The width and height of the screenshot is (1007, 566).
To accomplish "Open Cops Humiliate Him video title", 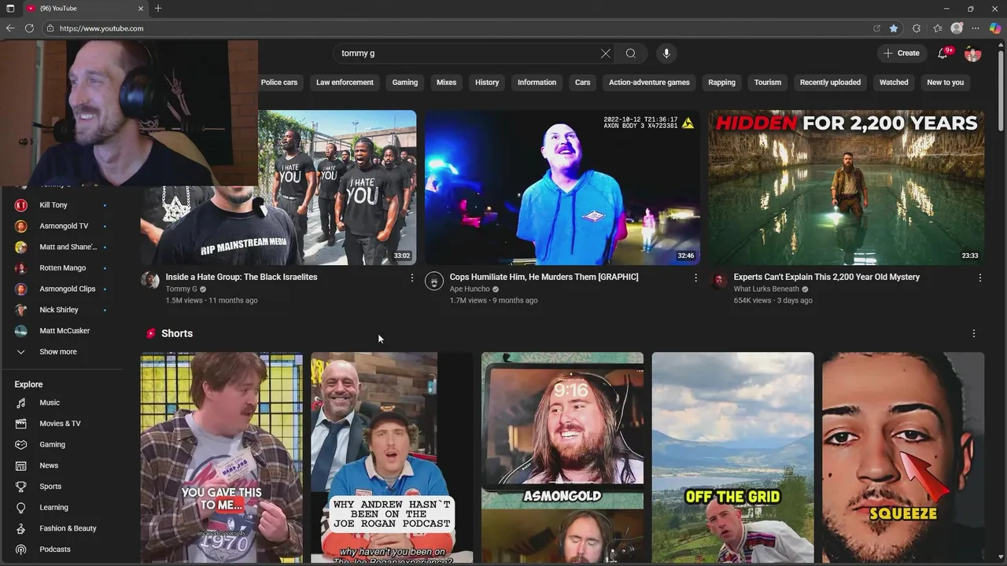I will pos(544,277).
